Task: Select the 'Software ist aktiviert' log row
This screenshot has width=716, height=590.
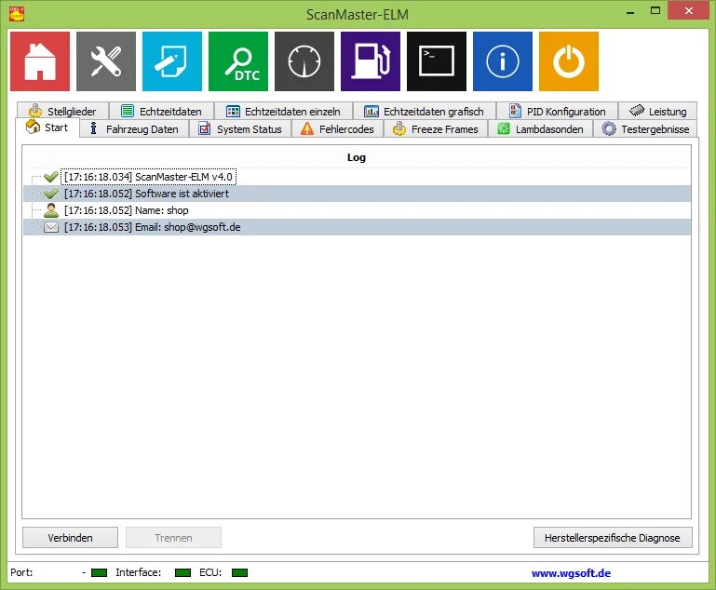Action: click(358, 194)
